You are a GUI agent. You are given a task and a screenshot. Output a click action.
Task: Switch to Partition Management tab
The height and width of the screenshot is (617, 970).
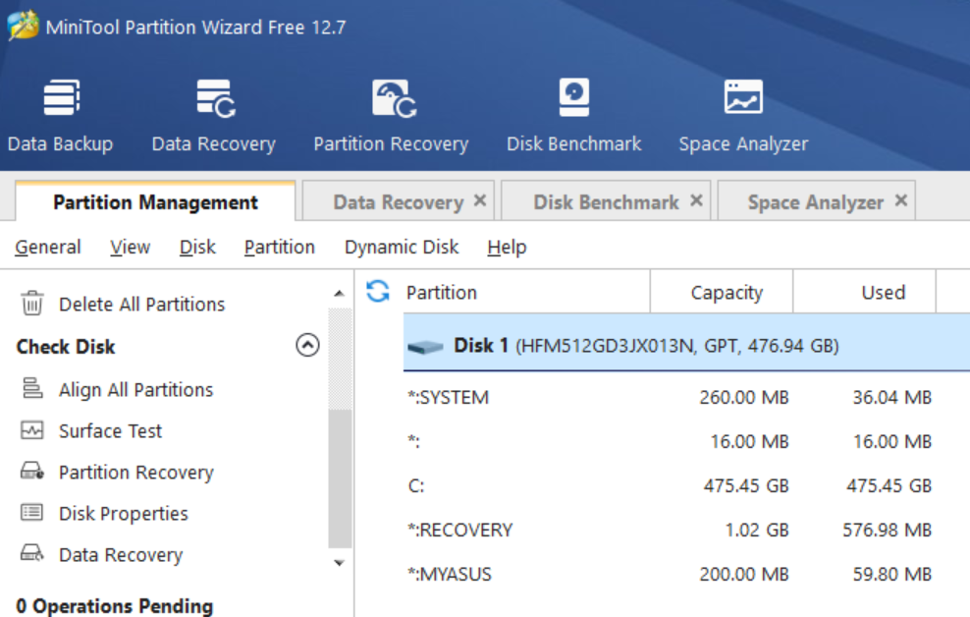pos(155,201)
